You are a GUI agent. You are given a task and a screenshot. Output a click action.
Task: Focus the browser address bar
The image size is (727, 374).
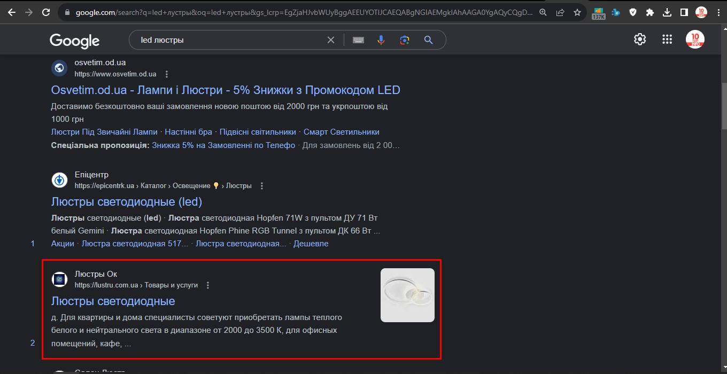point(304,12)
